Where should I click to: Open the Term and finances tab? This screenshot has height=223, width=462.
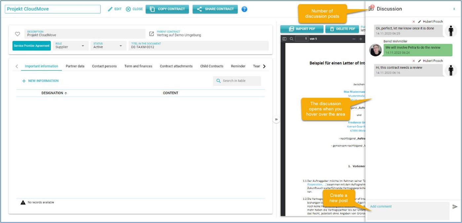coord(138,66)
